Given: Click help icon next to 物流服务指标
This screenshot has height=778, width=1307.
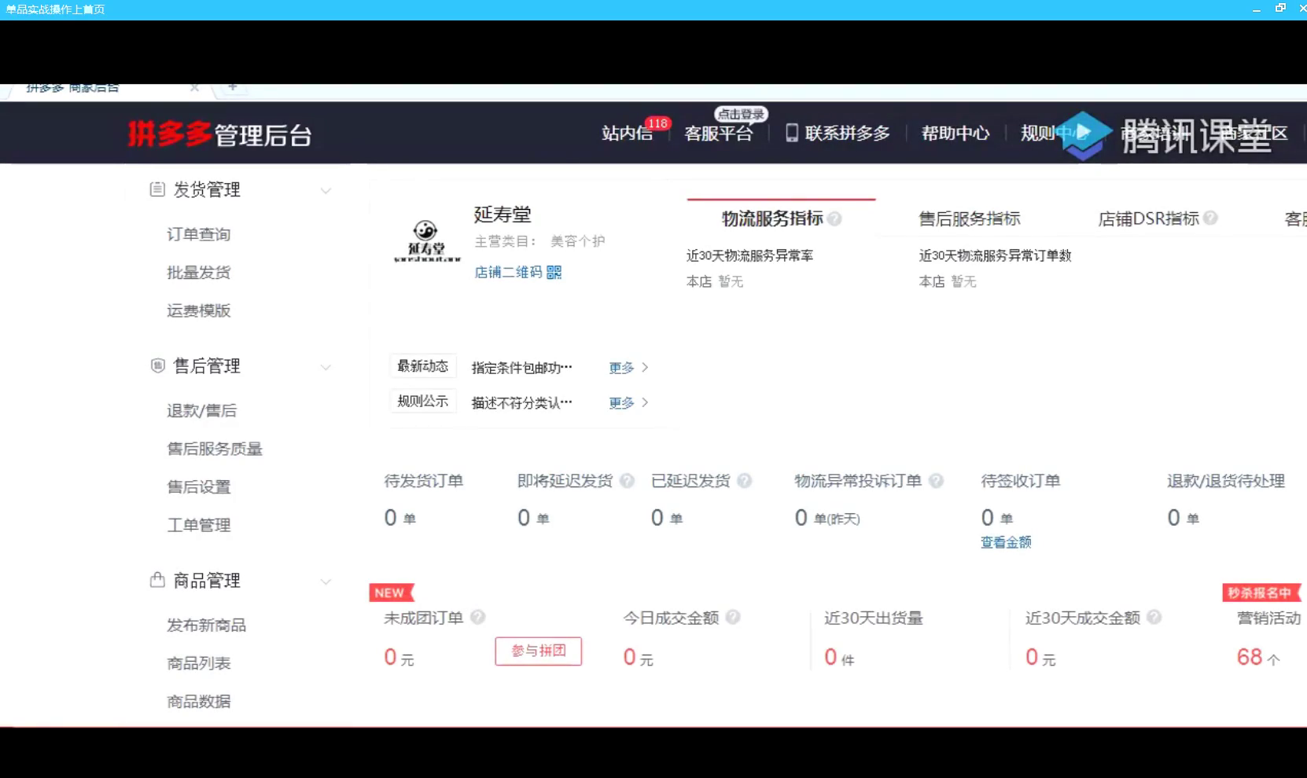Looking at the screenshot, I should click(x=834, y=218).
